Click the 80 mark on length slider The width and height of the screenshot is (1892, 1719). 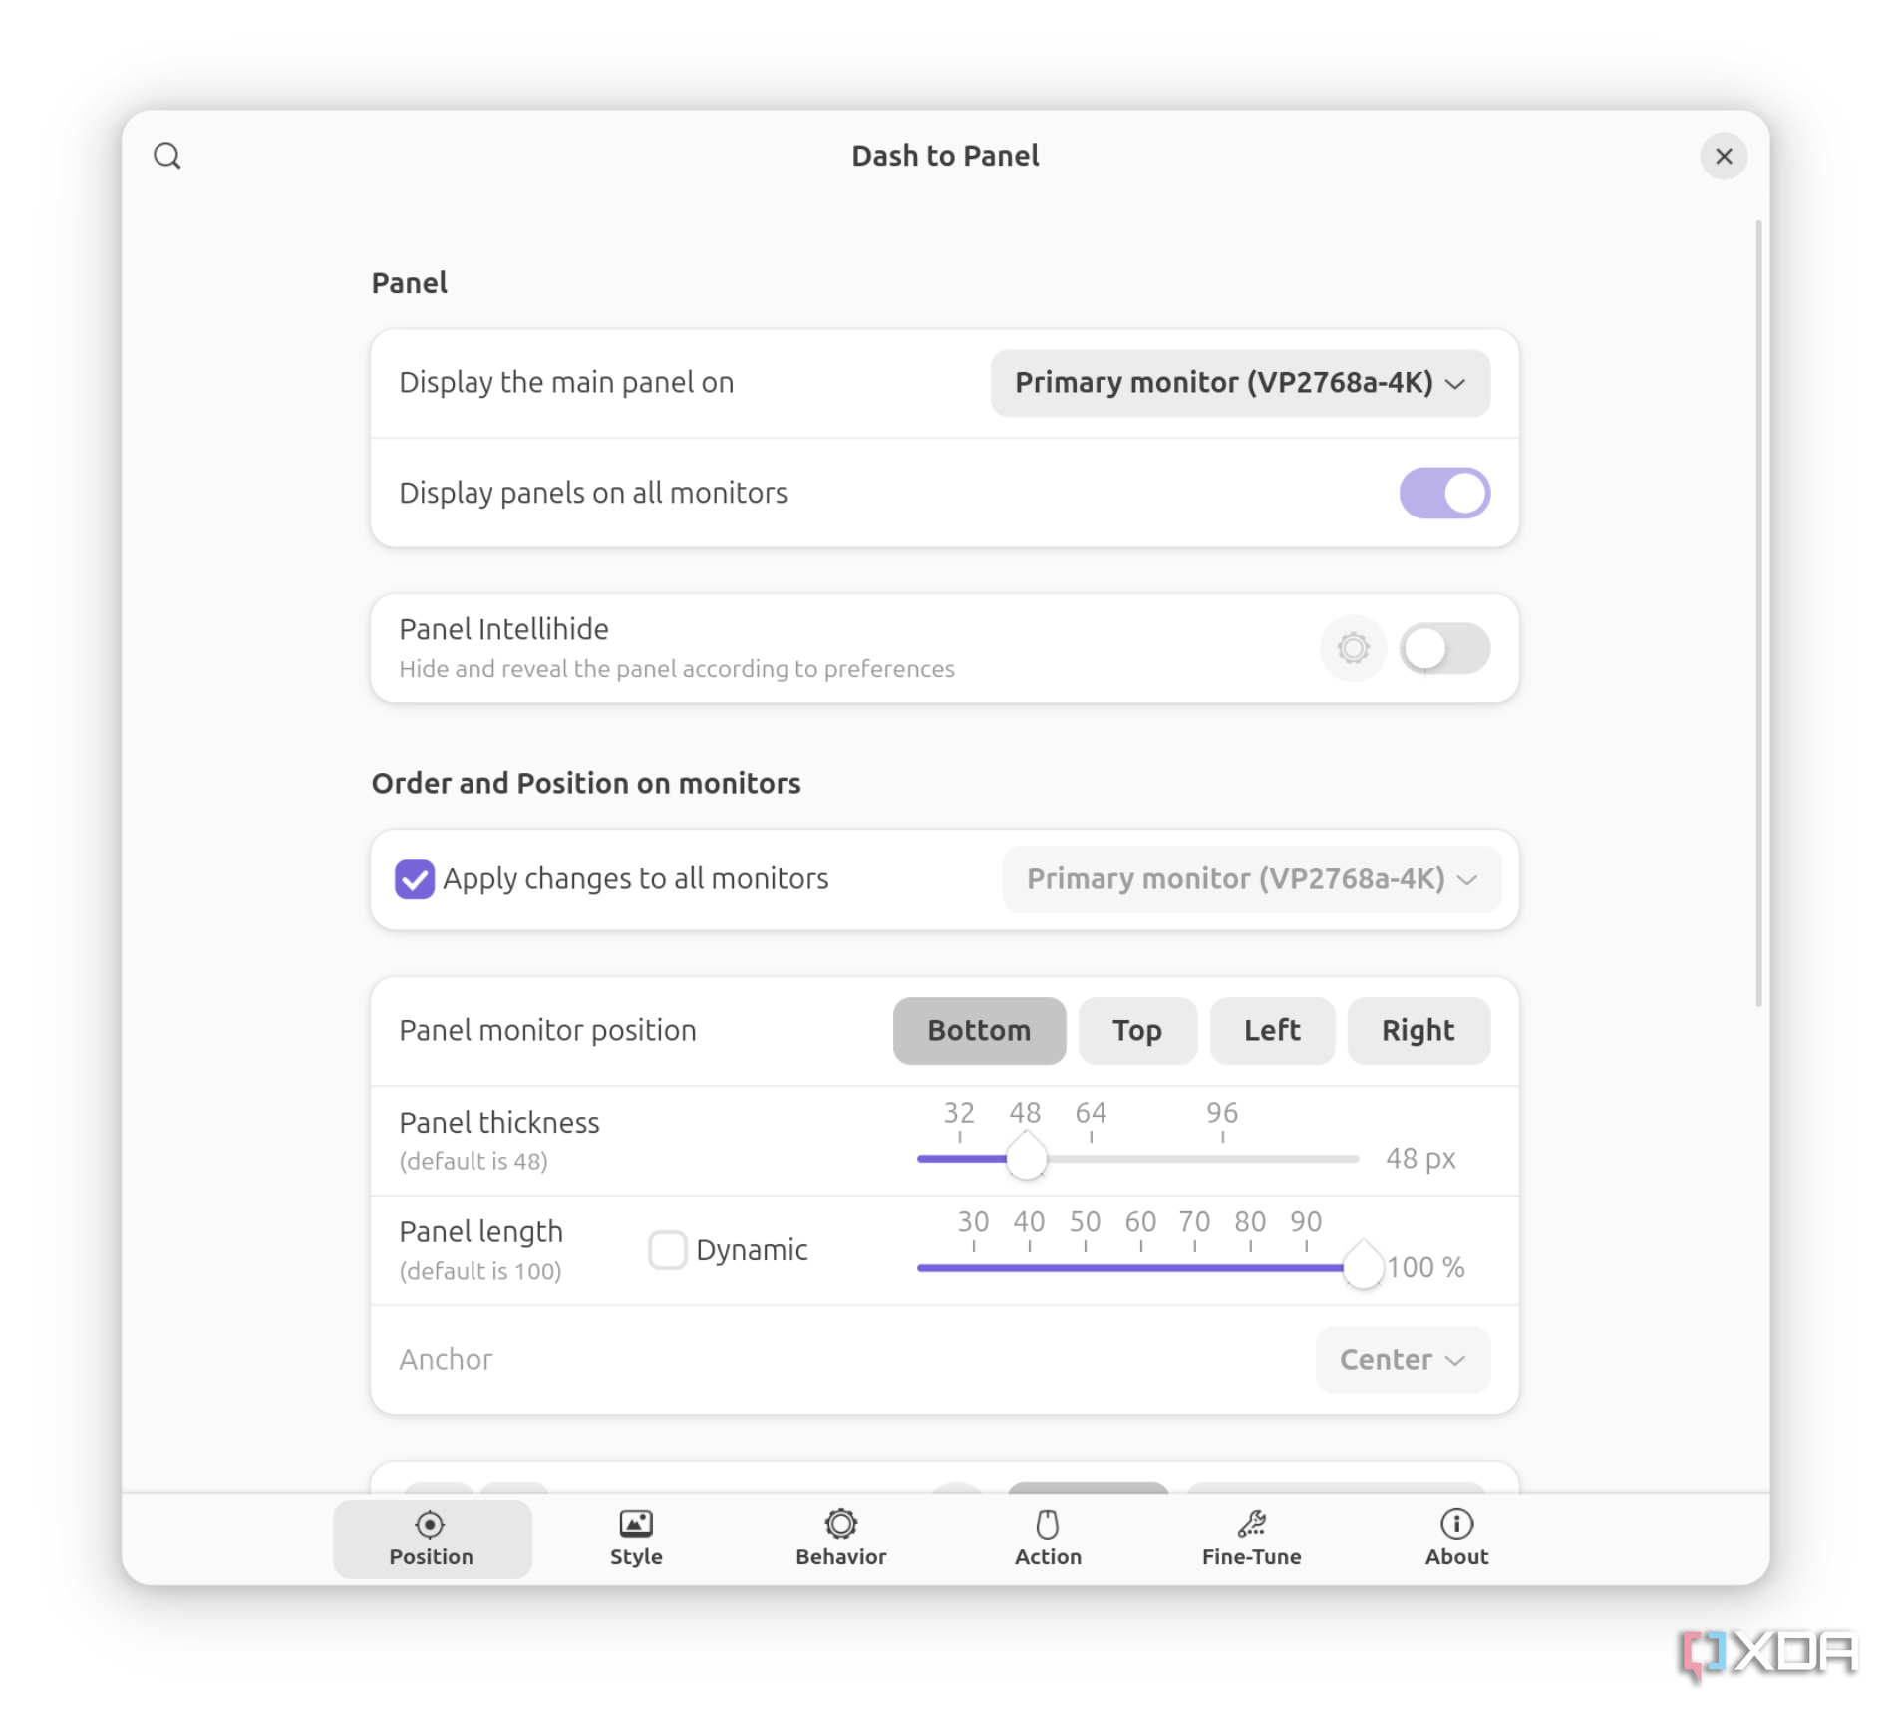[x=1249, y=1222]
